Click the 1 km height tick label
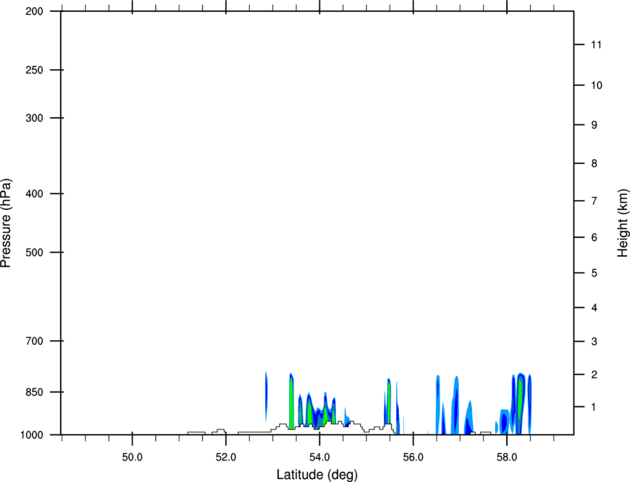The width and height of the screenshot is (630, 482). point(594,406)
